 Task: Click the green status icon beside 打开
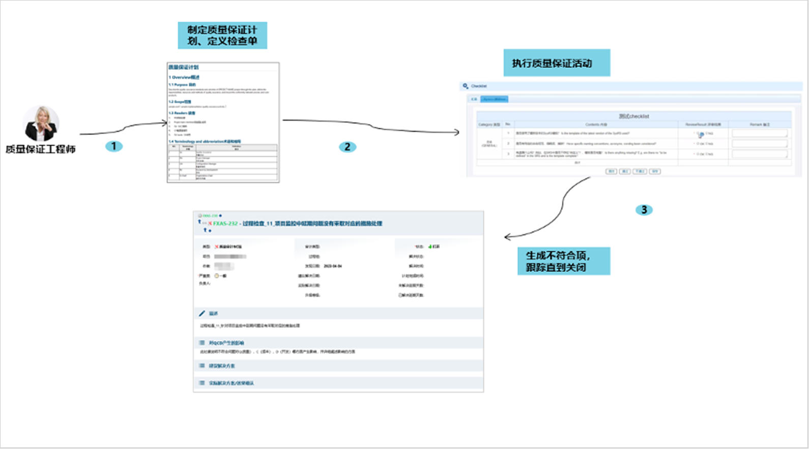(x=429, y=246)
